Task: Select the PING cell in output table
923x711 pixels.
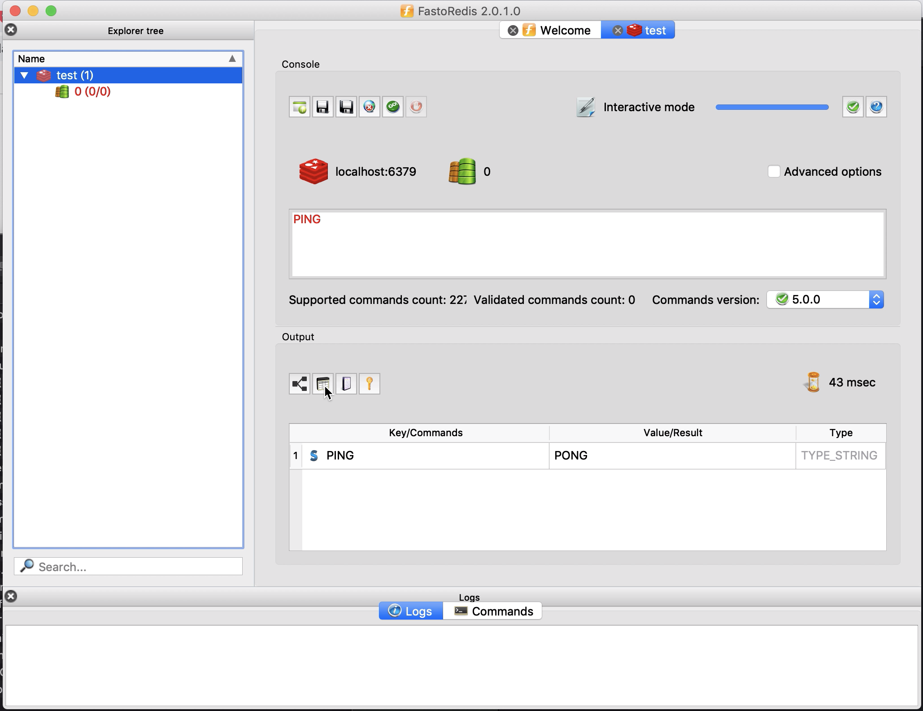Action: pyautogui.click(x=426, y=455)
